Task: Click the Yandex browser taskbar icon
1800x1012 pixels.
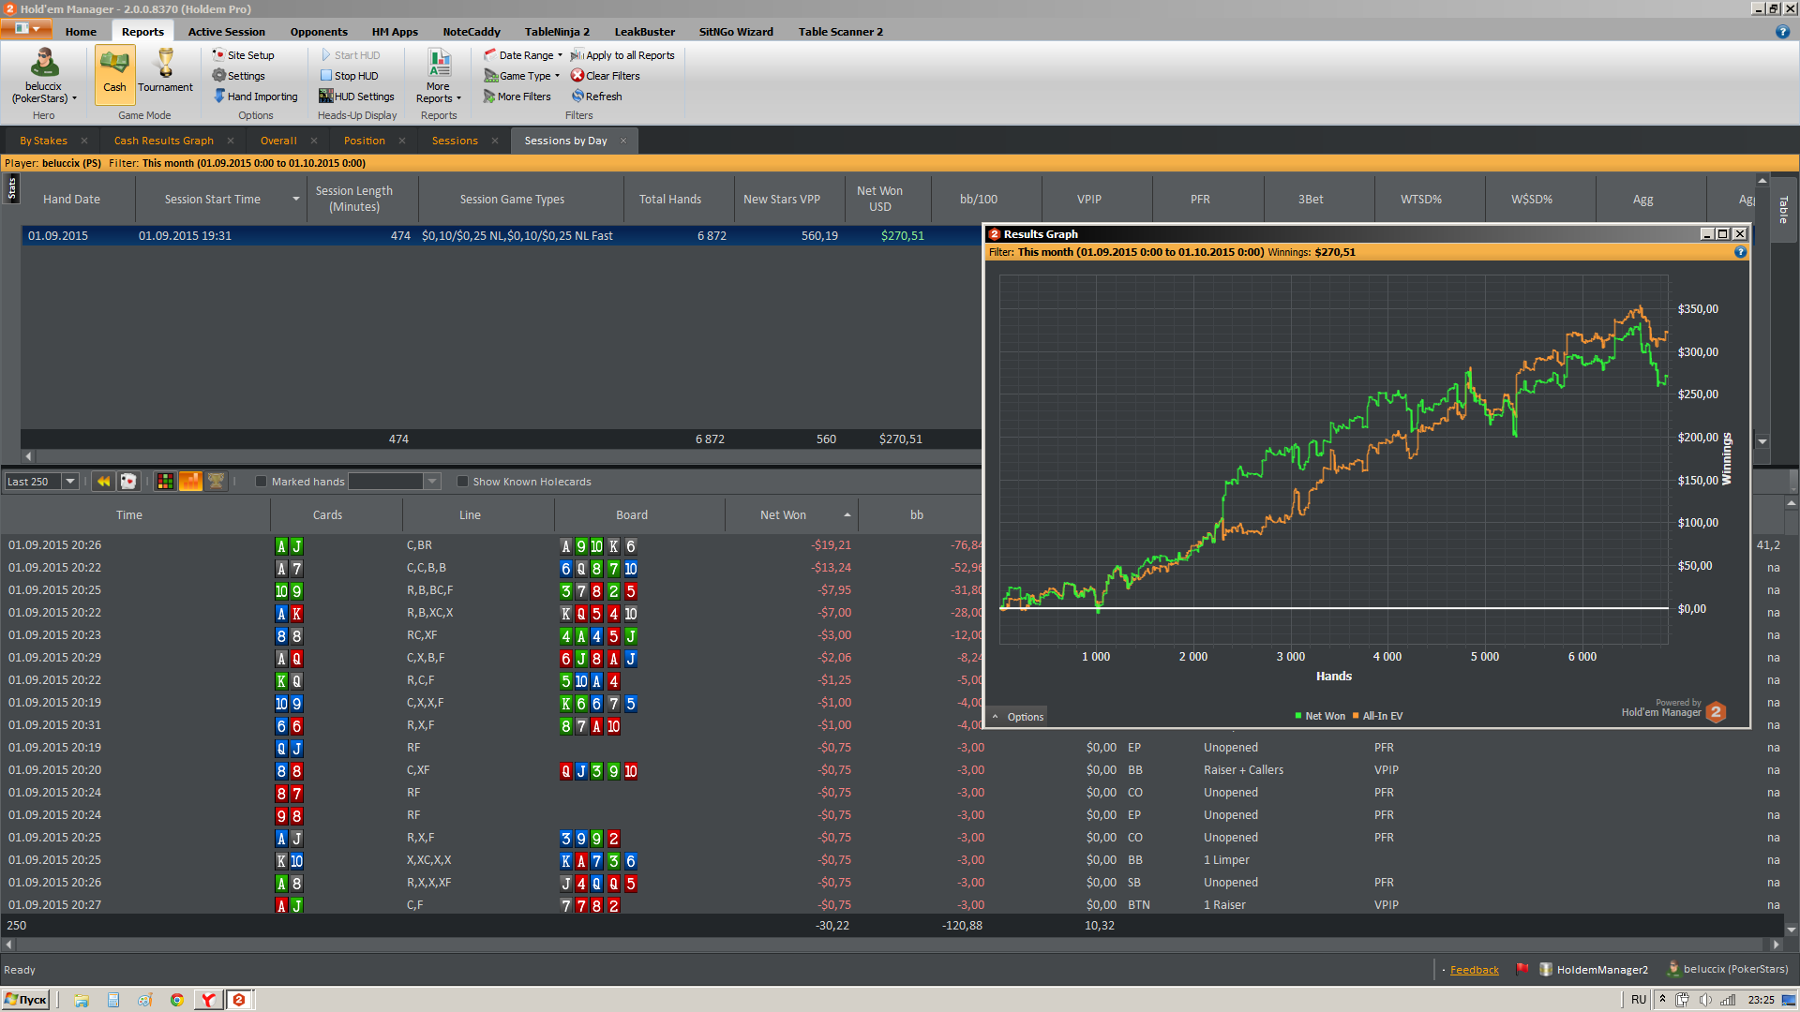Action: [208, 1000]
